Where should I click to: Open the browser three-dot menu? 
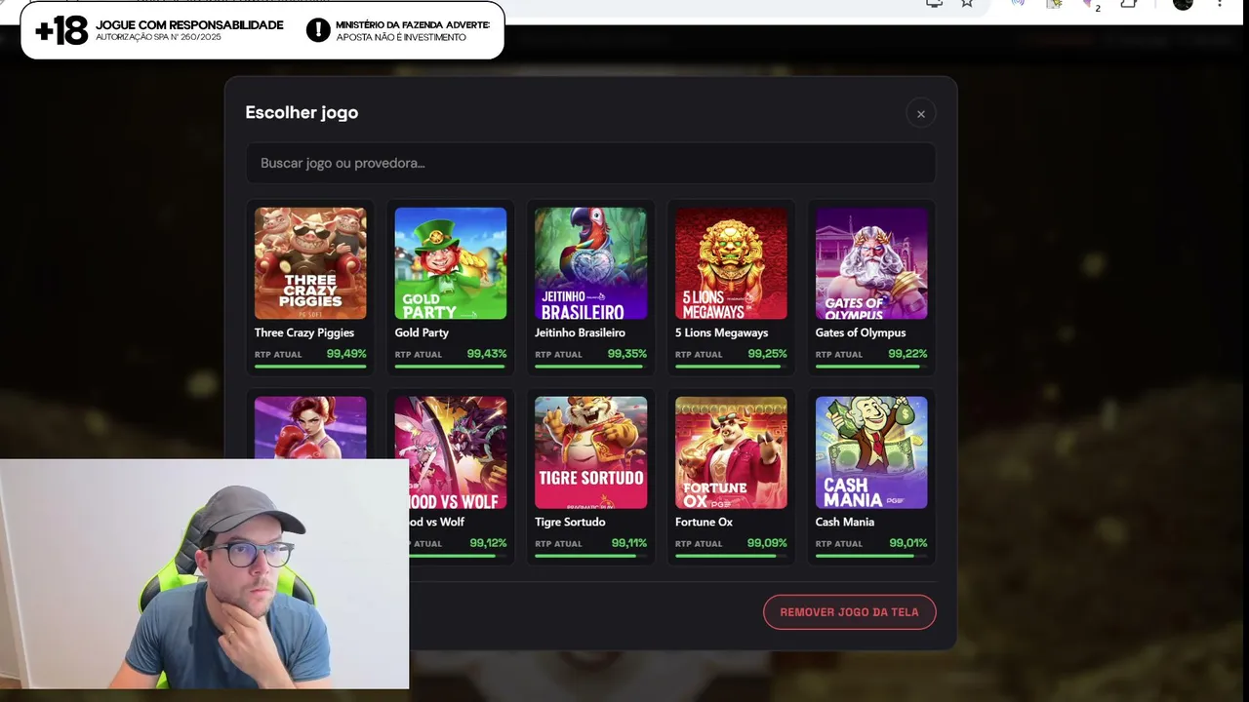pos(1220,4)
